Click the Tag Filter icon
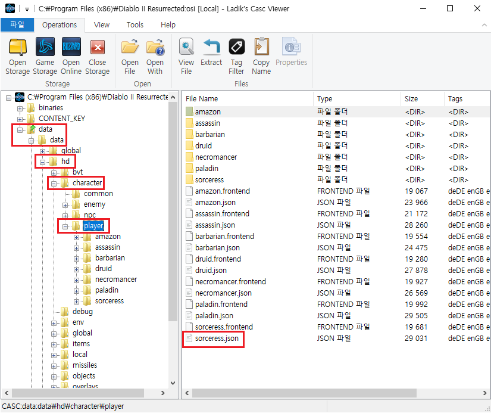This screenshot has width=491, height=413. click(236, 47)
